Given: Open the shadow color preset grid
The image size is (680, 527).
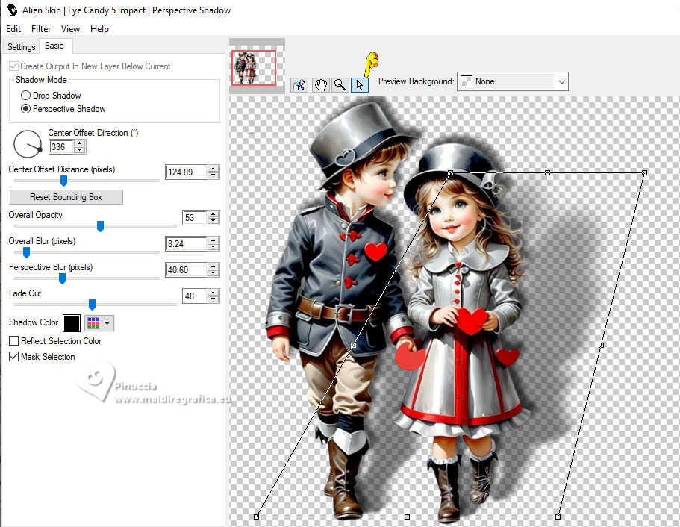Looking at the screenshot, I should [99, 322].
